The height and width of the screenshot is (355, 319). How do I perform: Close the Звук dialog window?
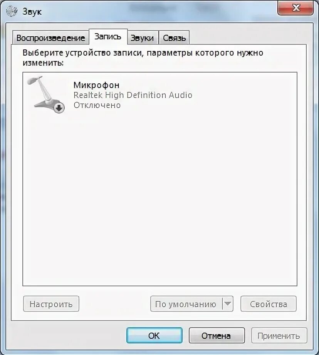click(295, 8)
